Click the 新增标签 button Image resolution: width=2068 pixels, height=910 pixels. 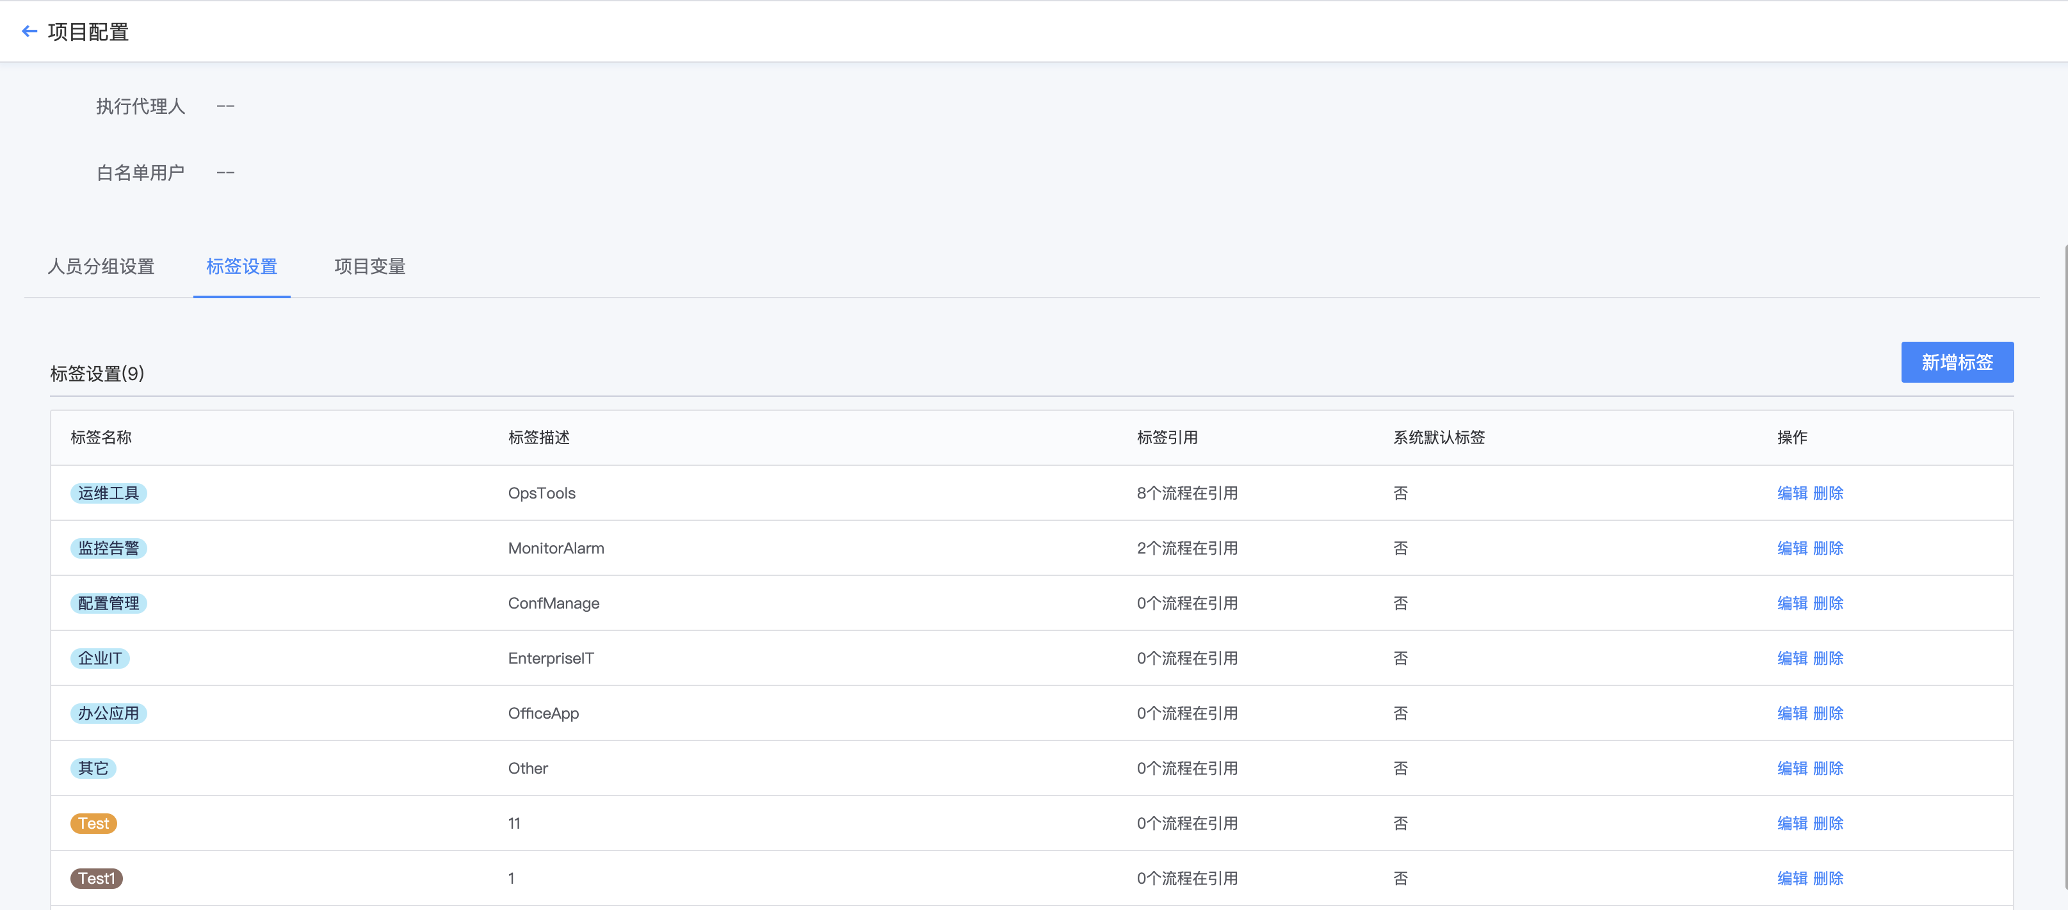(x=1957, y=362)
